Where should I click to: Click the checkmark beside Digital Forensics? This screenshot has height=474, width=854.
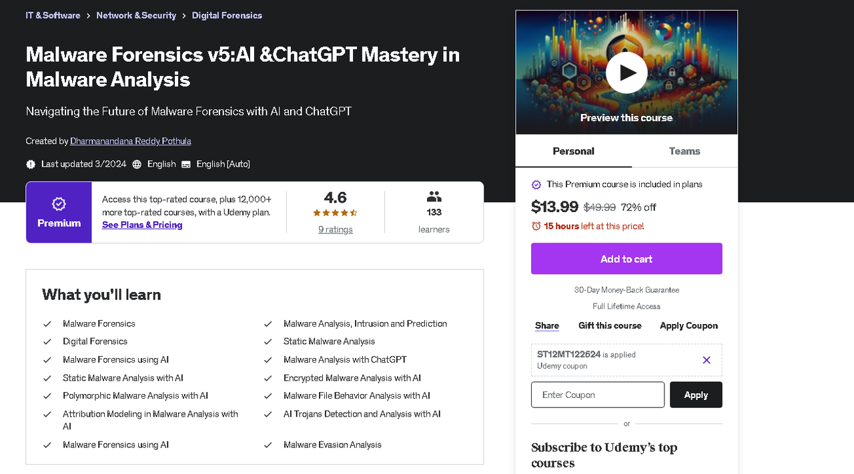pos(47,341)
